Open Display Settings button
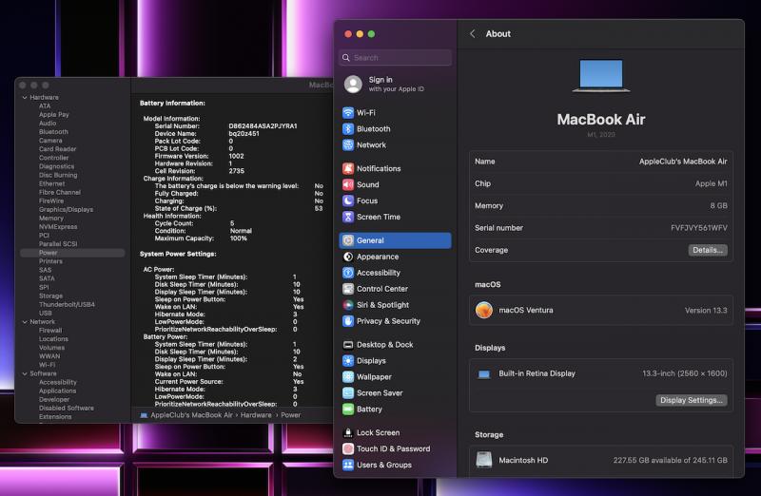Viewport: 761px width, 496px height. [692, 400]
